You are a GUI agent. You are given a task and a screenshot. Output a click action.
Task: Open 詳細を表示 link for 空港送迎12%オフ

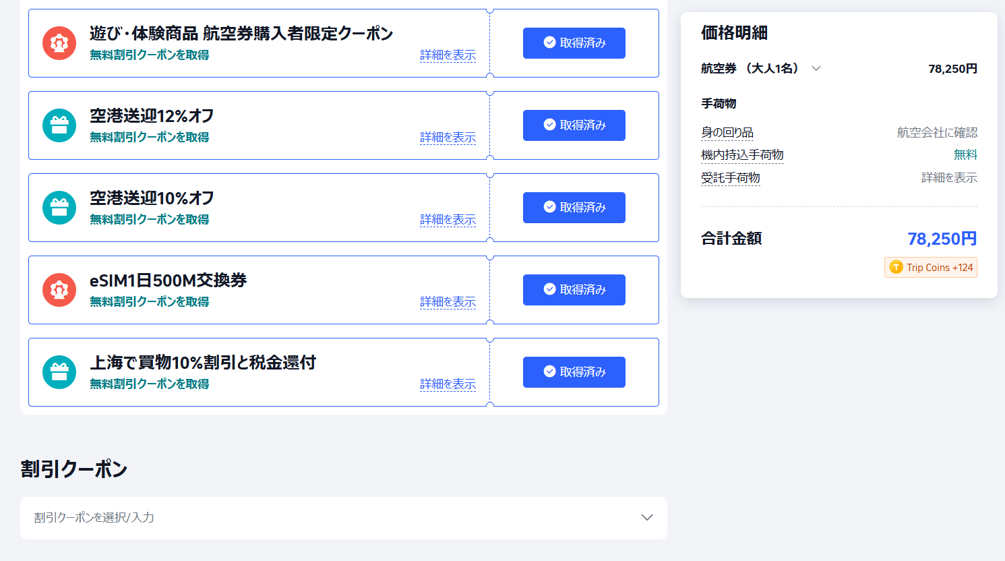tap(448, 137)
